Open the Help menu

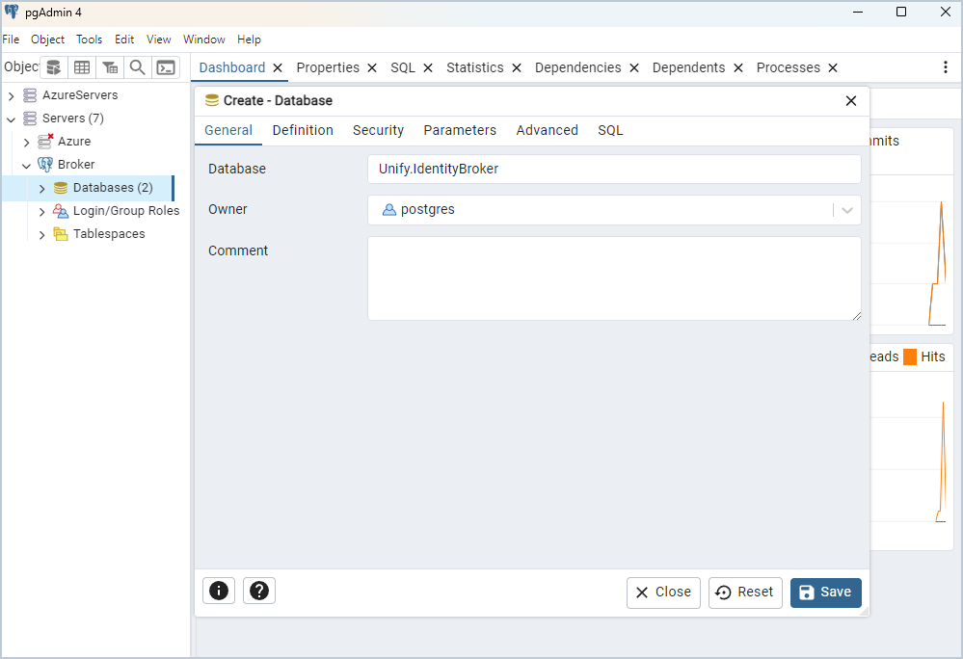(x=249, y=40)
